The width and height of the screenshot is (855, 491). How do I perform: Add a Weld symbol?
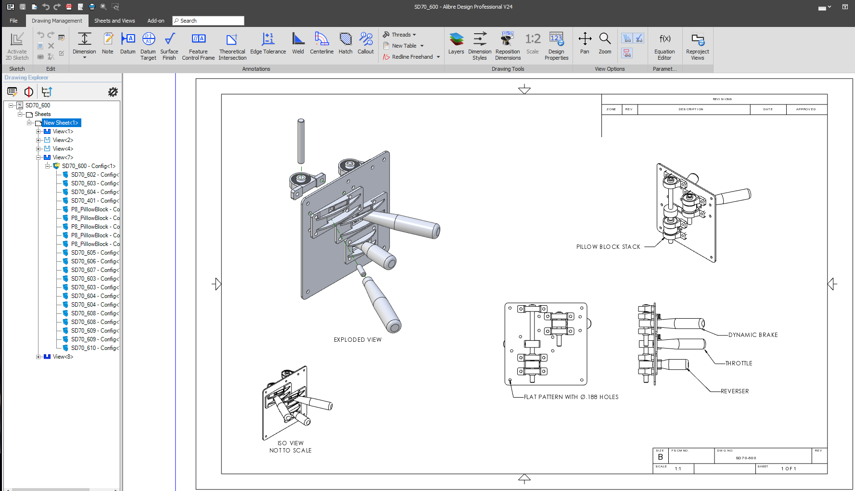[x=298, y=43]
